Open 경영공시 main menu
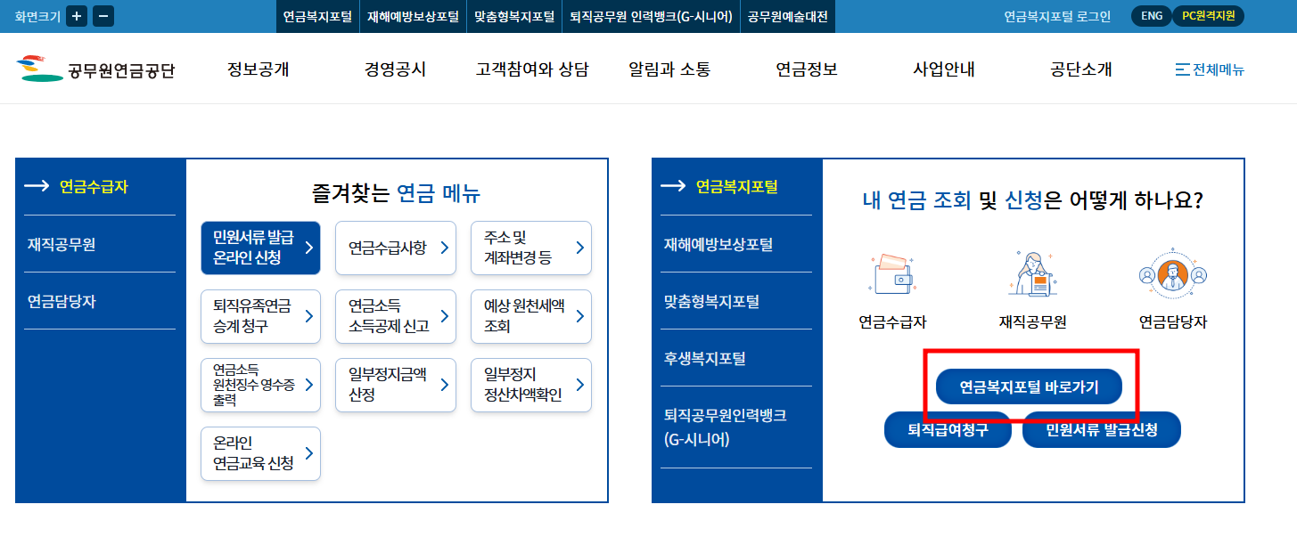Screen dimensions: 1297x537 pyautogui.click(x=395, y=69)
